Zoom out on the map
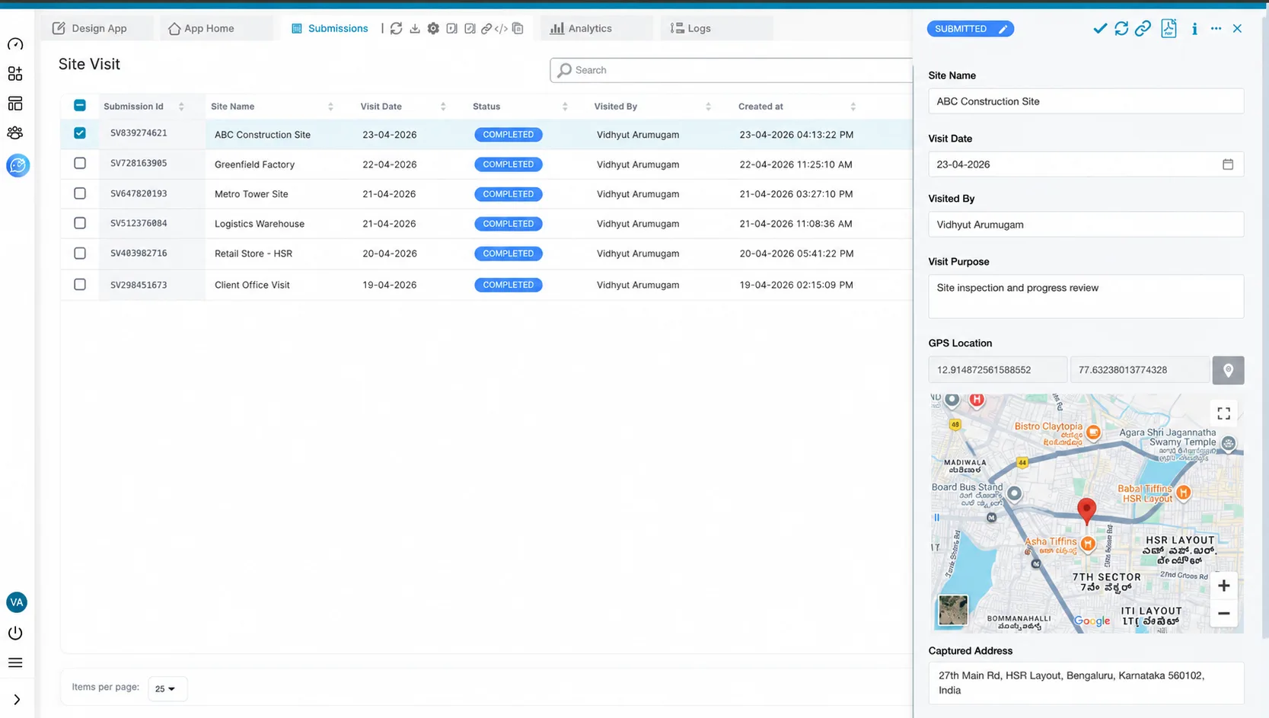1269x718 pixels. (1223, 613)
